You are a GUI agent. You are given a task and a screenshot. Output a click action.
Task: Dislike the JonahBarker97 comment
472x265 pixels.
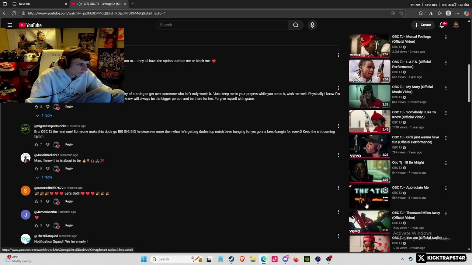[x=48, y=169]
